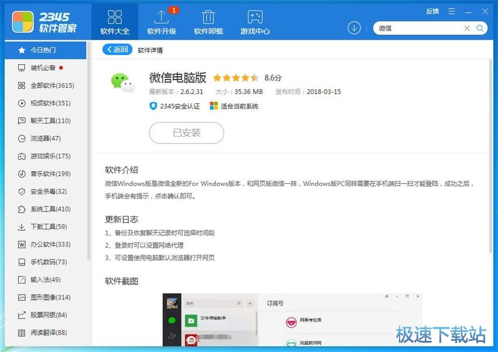Click the 更新日志 heading
Screen dimensions: 498x352
[122, 219]
